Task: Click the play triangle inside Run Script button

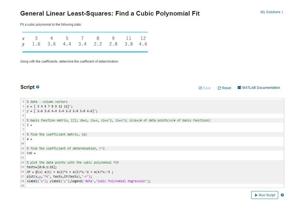Action: coord(256,195)
